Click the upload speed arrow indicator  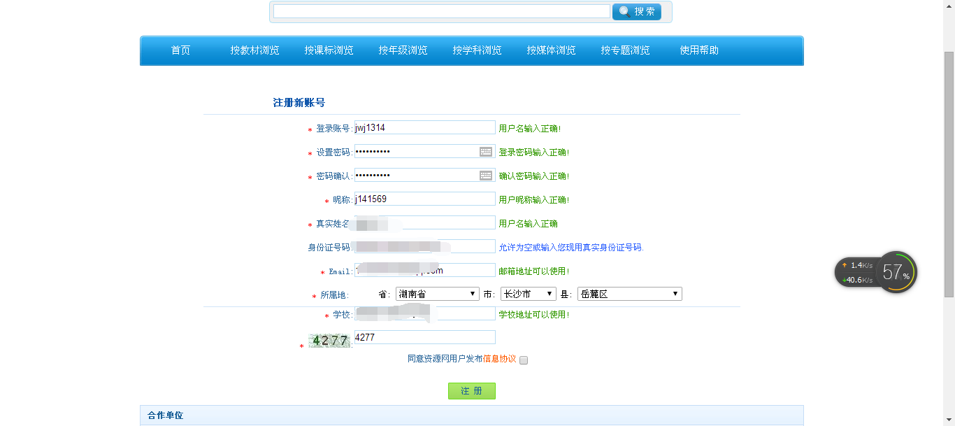coord(843,265)
